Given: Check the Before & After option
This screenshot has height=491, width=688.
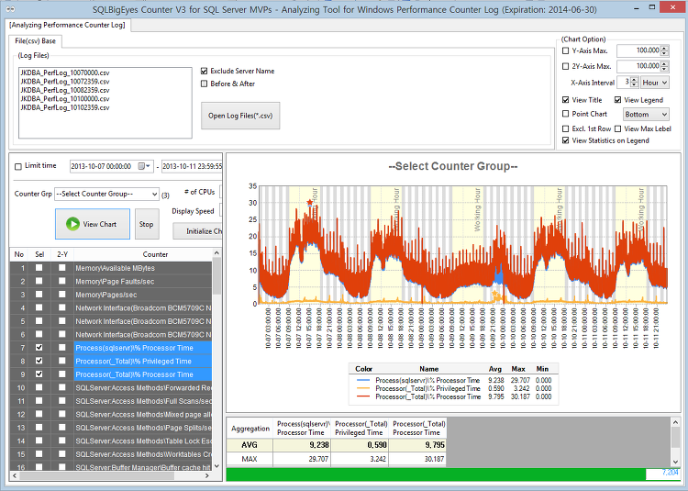Looking at the screenshot, I should (x=205, y=84).
